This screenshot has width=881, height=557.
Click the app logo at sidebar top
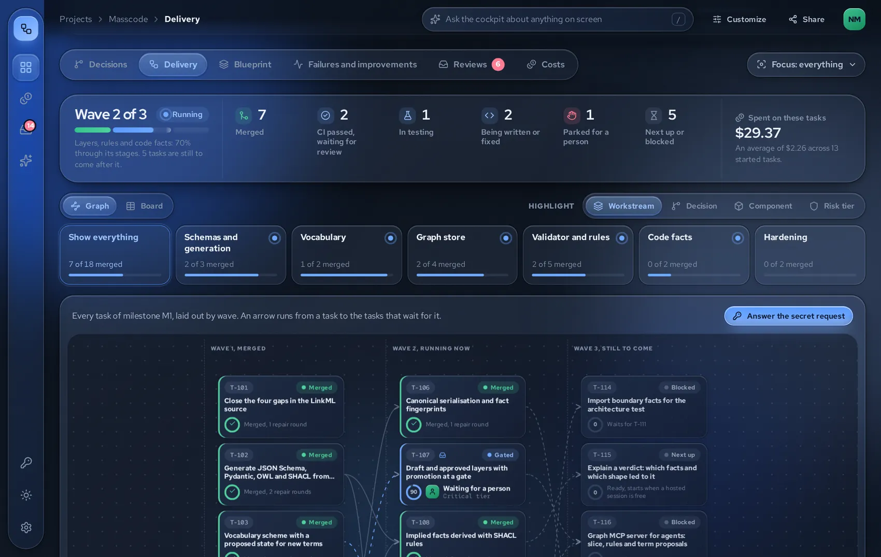(26, 28)
